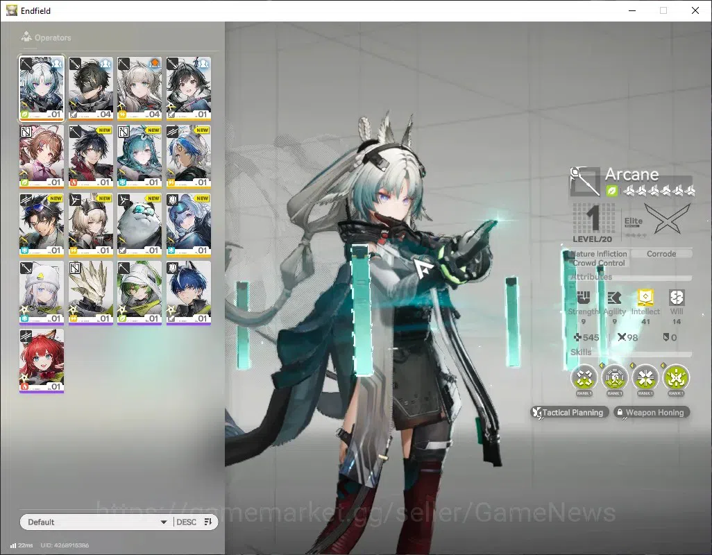Open the first skill icon under Skills
This screenshot has width=712, height=555.
coord(584,377)
